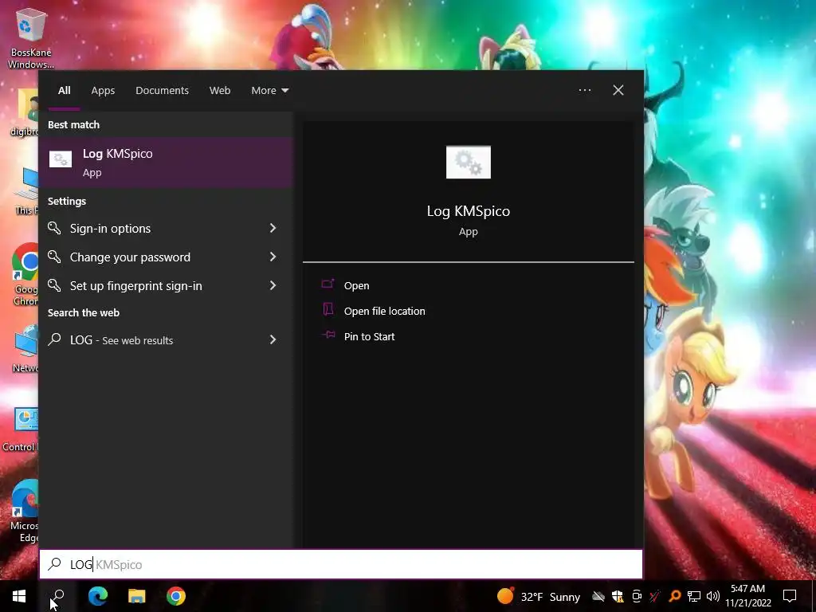The height and width of the screenshot is (612, 816).
Task: Open the Windows Security shield tray icon
Action: tap(618, 596)
